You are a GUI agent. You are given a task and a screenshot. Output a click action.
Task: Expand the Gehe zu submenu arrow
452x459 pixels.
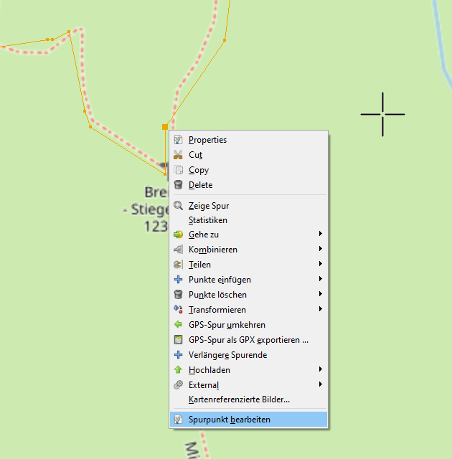[321, 234]
